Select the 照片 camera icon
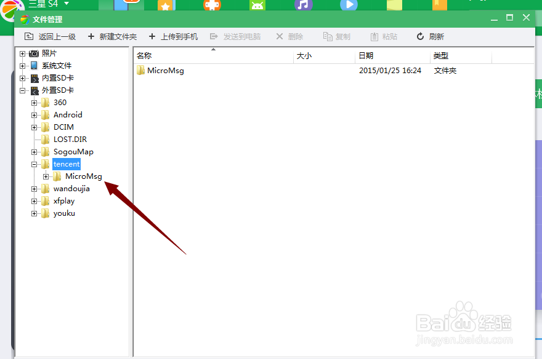This screenshot has height=359, width=542. (x=34, y=53)
